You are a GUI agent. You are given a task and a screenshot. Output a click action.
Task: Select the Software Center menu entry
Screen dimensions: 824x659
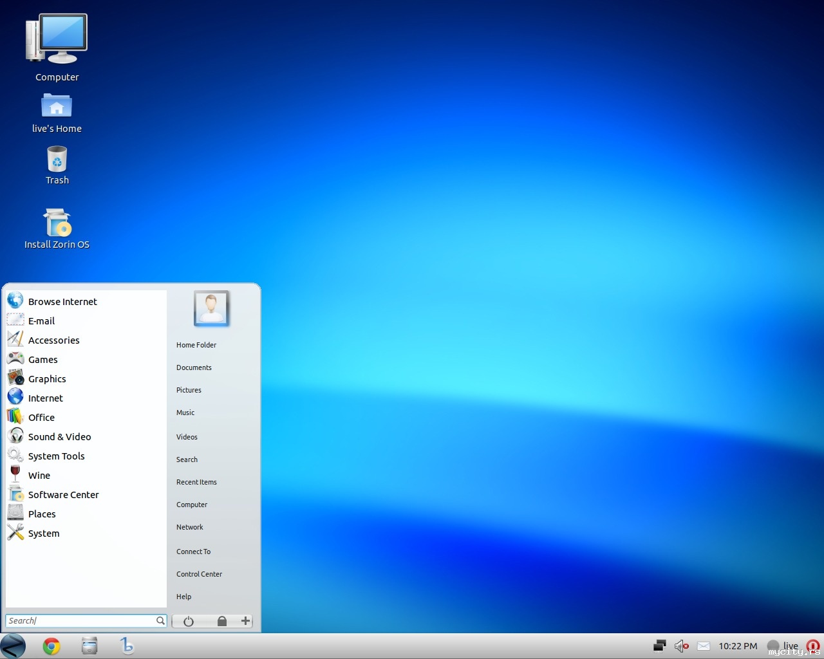[63, 495]
